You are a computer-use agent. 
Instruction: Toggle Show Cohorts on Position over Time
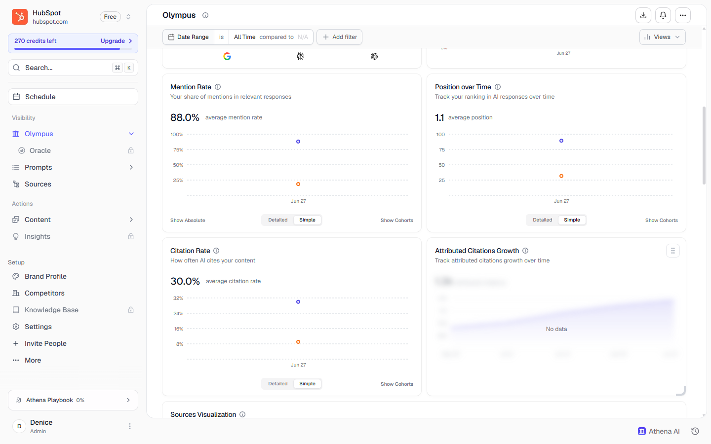pos(662,221)
